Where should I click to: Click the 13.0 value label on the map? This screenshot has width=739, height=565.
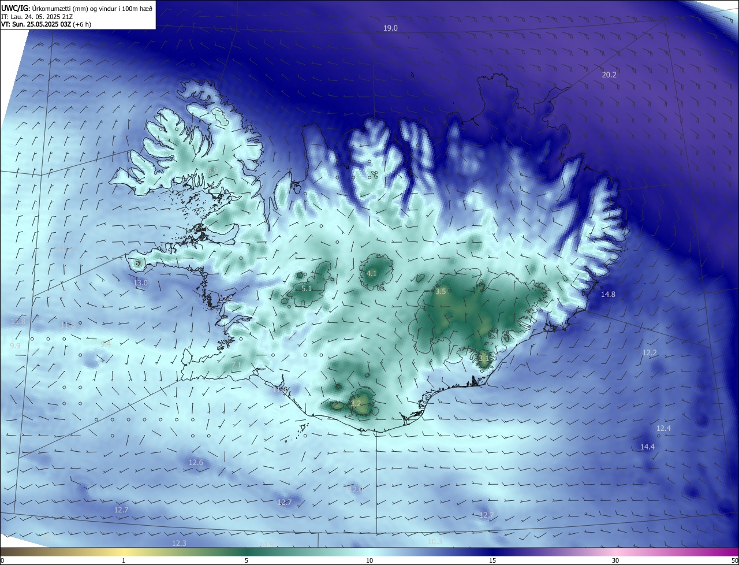(x=140, y=283)
